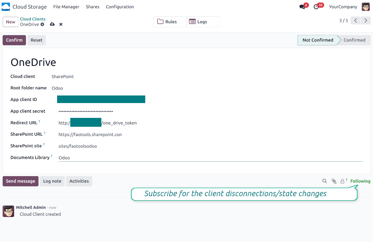Open the gear actions menu beside OneDrive
This screenshot has height=242, width=373.
coord(42,24)
